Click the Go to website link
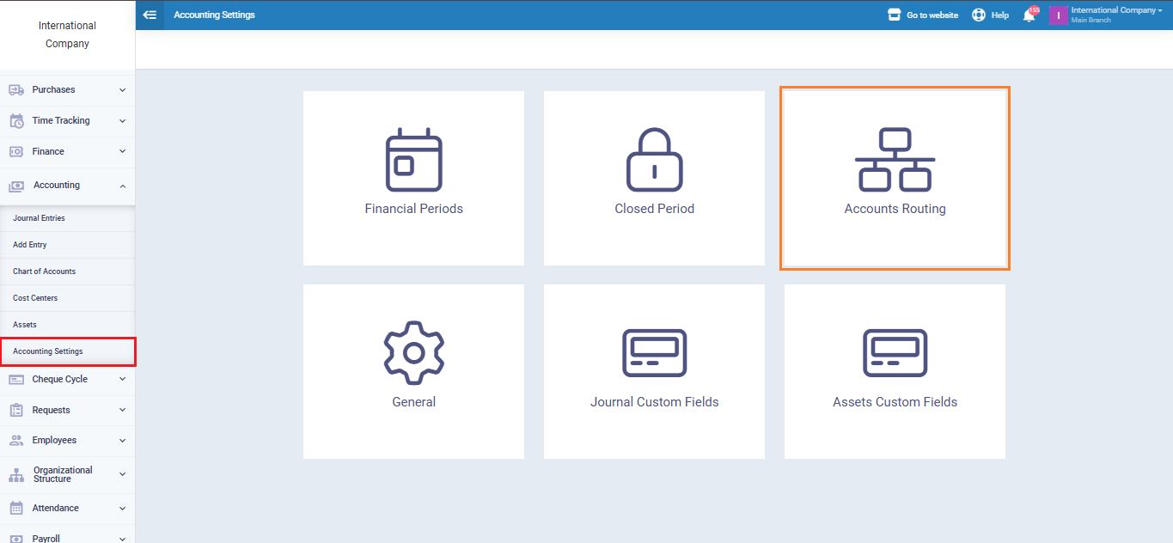Image resolution: width=1173 pixels, height=543 pixels. click(924, 15)
